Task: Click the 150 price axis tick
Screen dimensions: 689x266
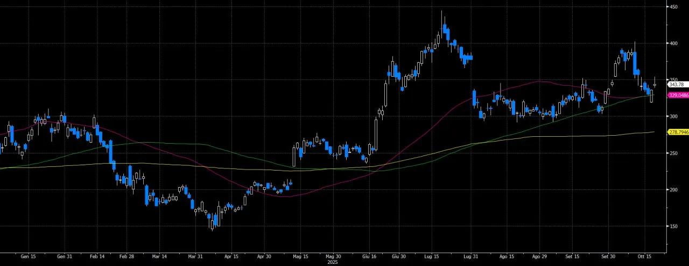Action: click(673, 226)
